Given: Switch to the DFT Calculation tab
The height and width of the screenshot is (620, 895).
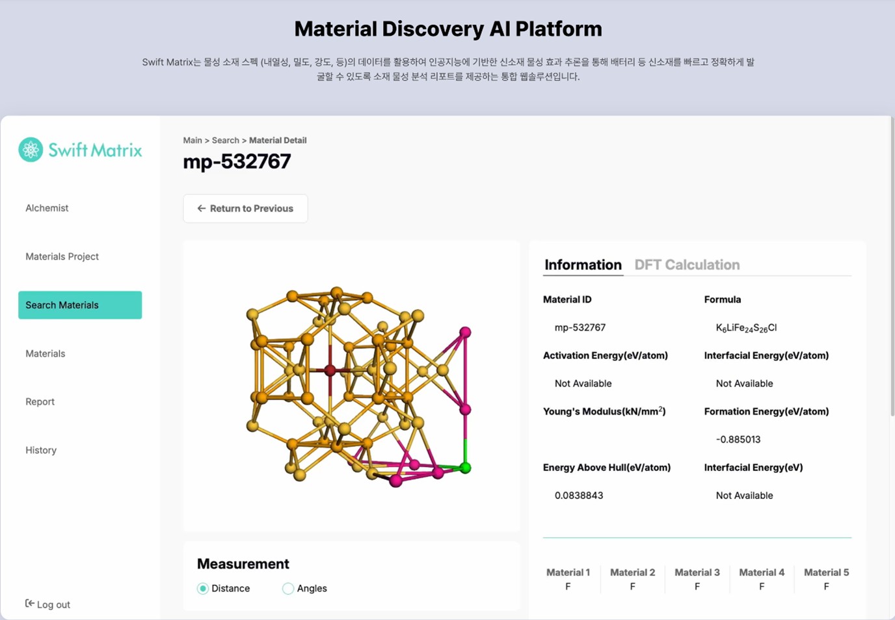Looking at the screenshot, I should point(687,265).
